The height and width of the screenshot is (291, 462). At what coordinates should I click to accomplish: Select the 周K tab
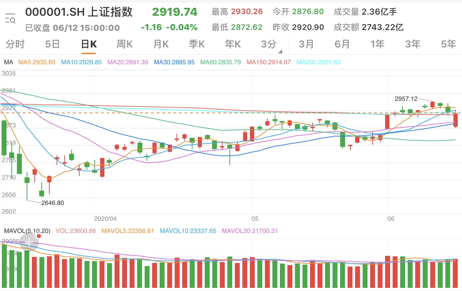pyautogui.click(x=125, y=44)
